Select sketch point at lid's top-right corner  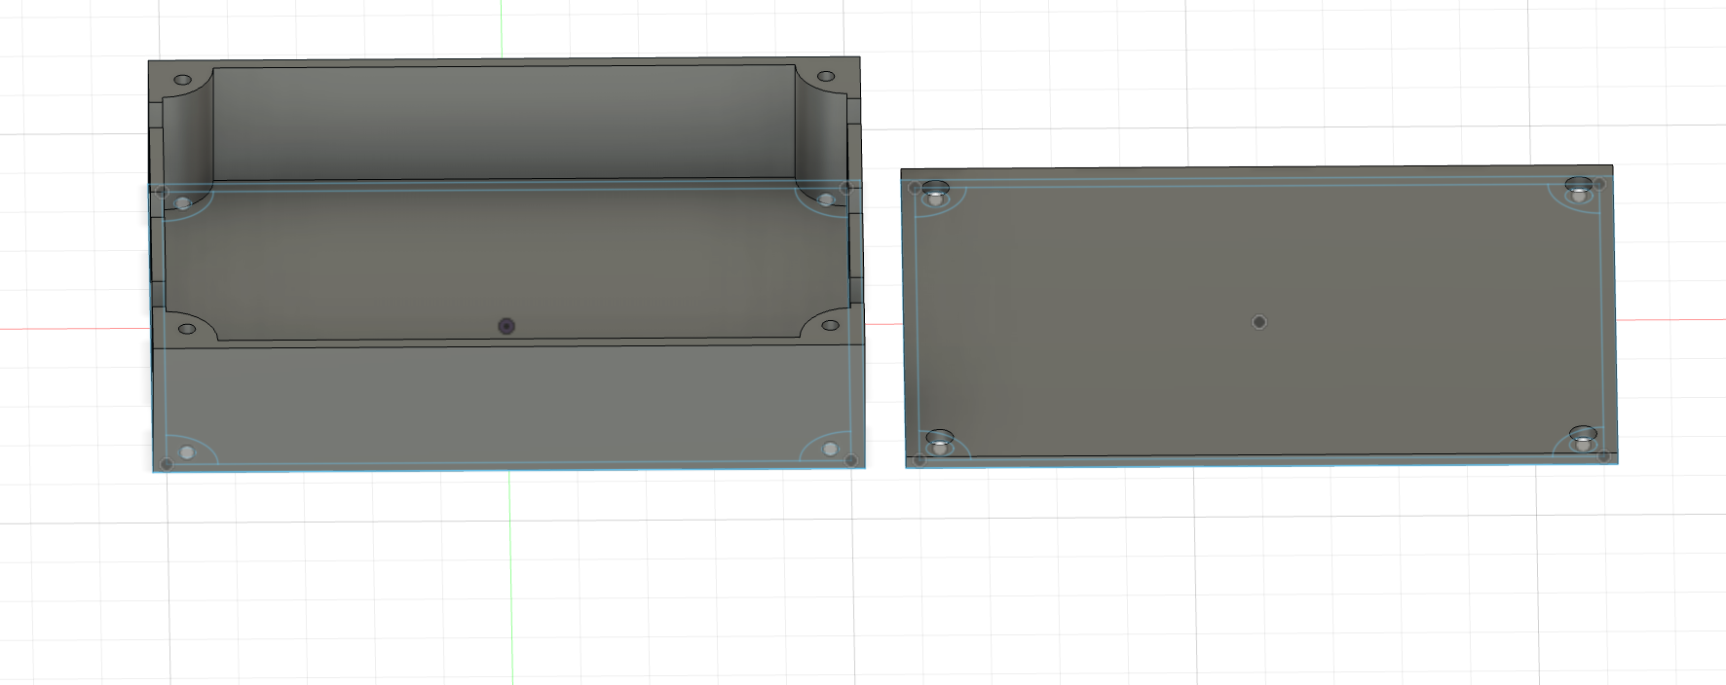(1600, 183)
